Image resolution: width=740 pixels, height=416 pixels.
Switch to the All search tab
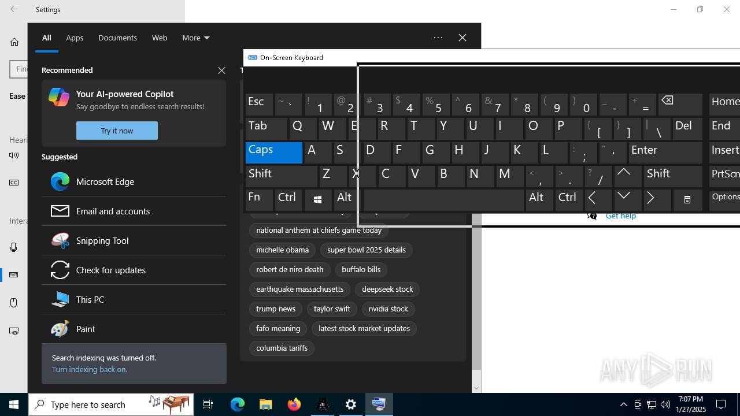point(47,38)
